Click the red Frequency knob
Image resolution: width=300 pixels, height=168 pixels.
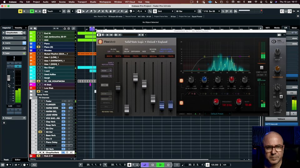(x=216, y=102)
